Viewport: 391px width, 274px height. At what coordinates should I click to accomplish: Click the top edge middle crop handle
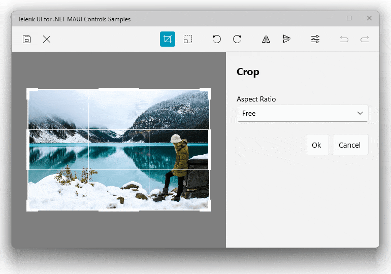[119, 89]
